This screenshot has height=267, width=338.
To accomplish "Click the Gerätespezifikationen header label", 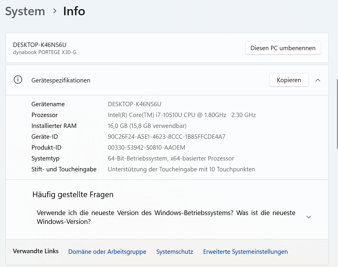I will pyautogui.click(x=61, y=80).
